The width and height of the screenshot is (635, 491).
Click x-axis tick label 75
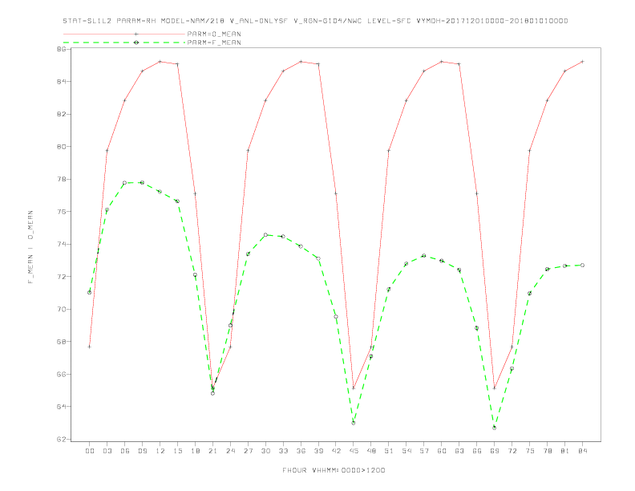point(530,451)
